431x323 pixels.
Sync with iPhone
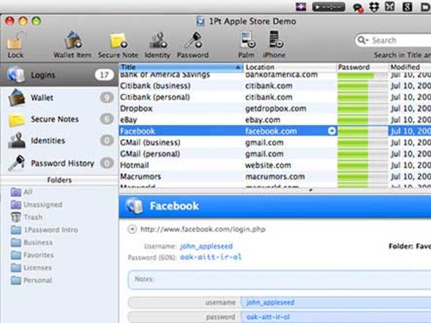pos(274,45)
